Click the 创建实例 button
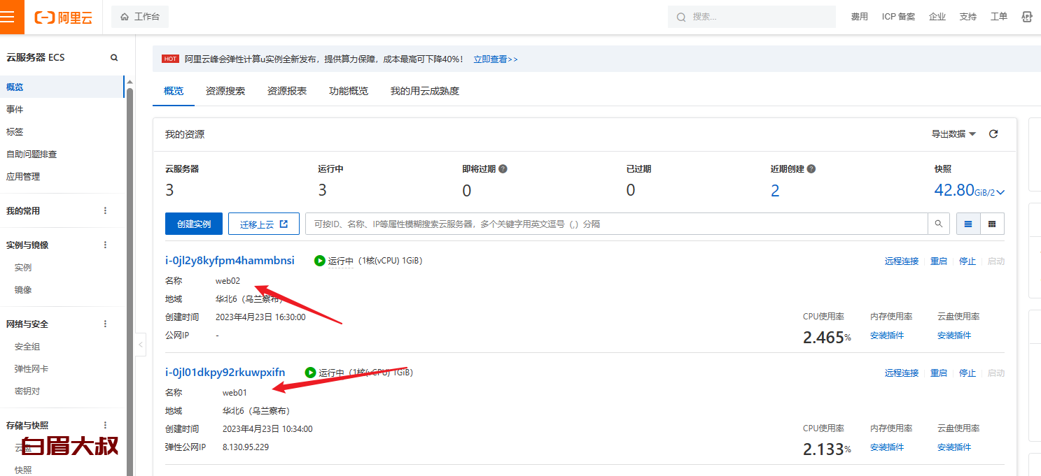1041x476 pixels. tap(194, 224)
